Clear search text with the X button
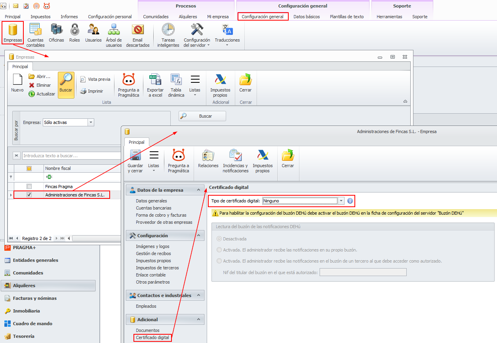This screenshot has width=497, height=343. (17, 156)
